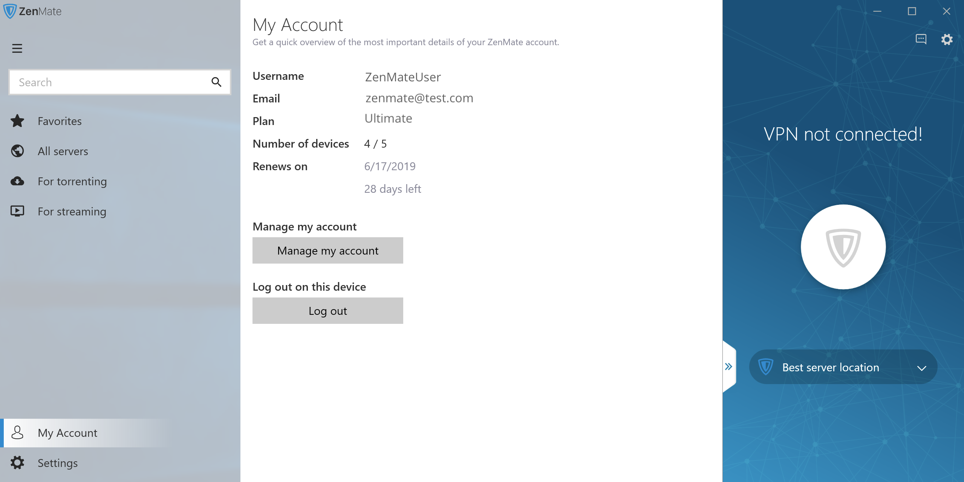Click the shield icon in location selector

[x=765, y=367]
